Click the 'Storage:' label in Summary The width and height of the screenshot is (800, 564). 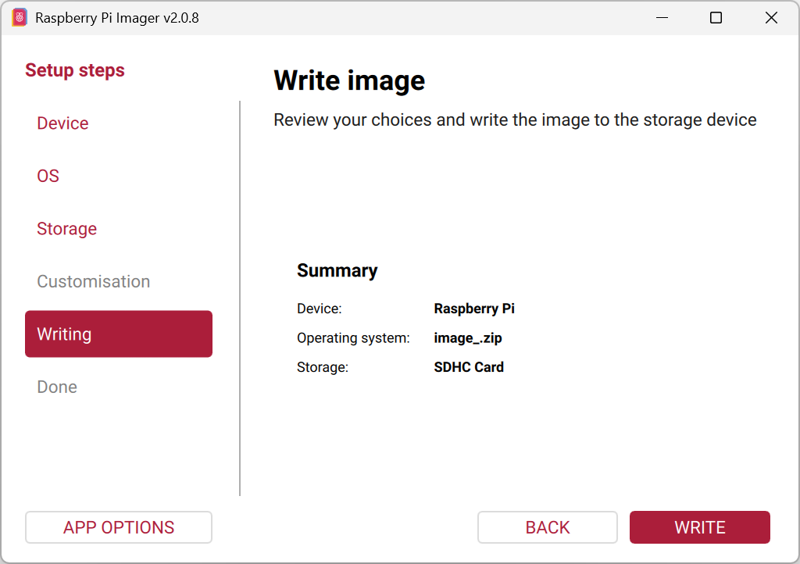point(323,367)
